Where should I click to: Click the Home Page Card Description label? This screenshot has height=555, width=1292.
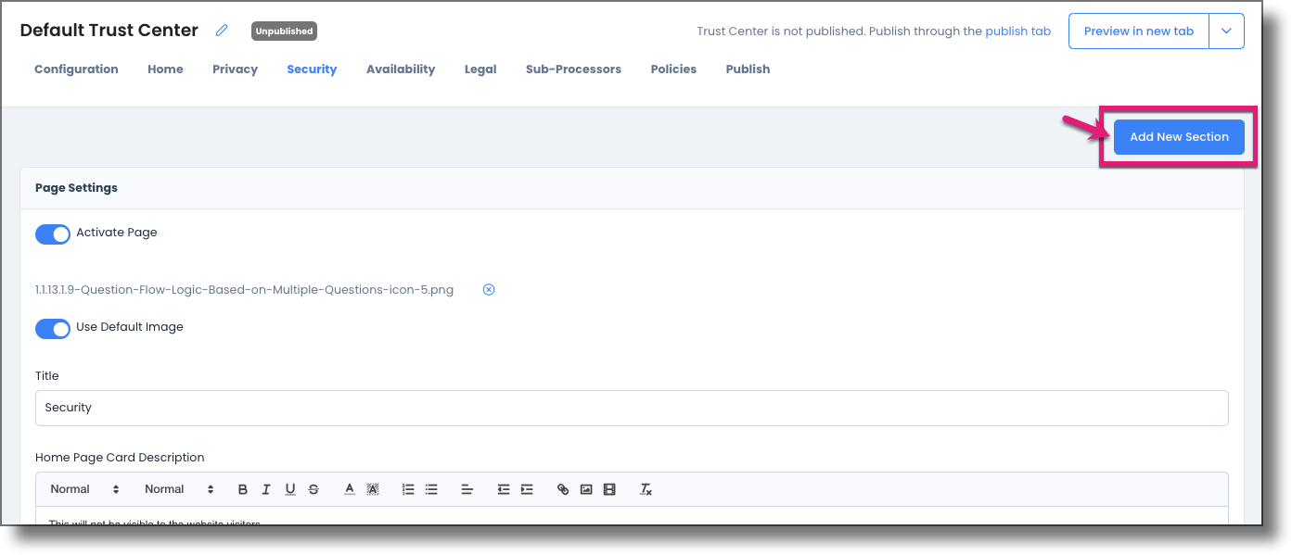tap(120, 458)
